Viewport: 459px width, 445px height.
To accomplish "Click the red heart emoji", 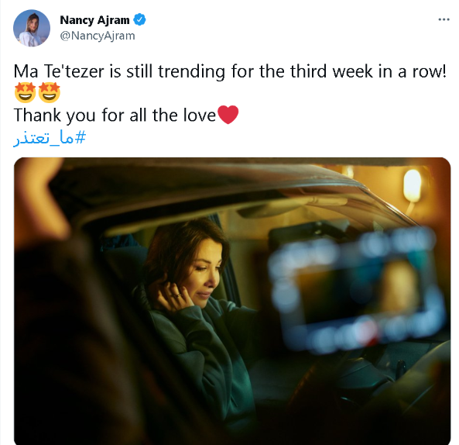I will tap(228, 115).
